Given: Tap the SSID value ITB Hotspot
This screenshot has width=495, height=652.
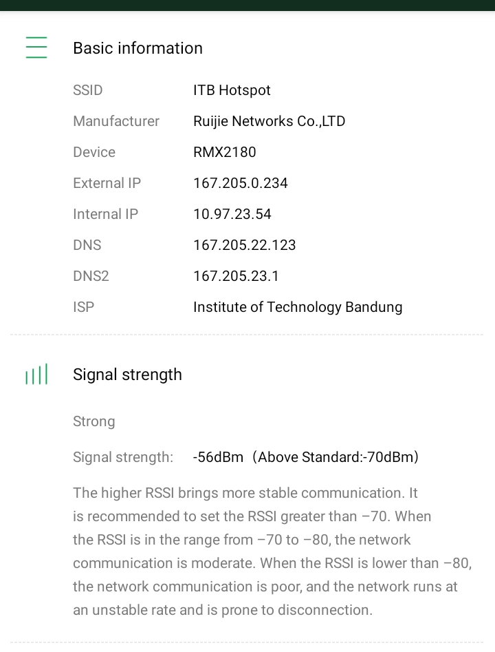Looking at the screenshot, I should coord(232,90).
